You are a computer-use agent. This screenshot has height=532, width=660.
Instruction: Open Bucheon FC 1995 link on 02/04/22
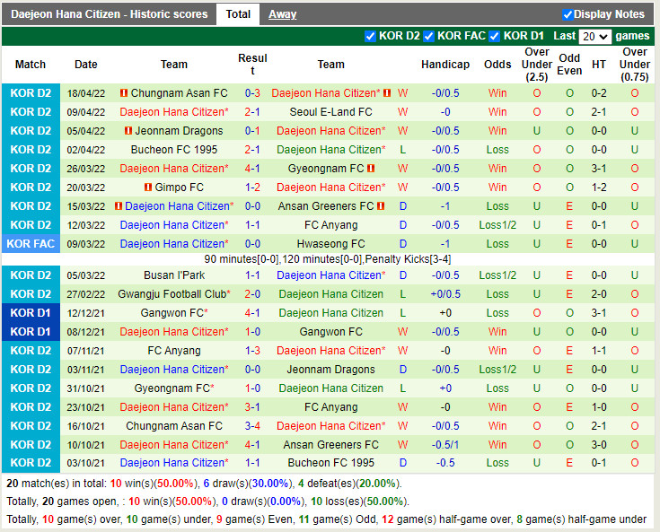coord(174,150)
